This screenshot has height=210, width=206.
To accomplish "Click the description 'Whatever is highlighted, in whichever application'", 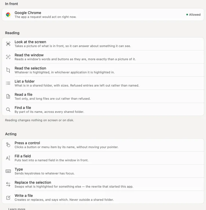I will tap(65, 72).
